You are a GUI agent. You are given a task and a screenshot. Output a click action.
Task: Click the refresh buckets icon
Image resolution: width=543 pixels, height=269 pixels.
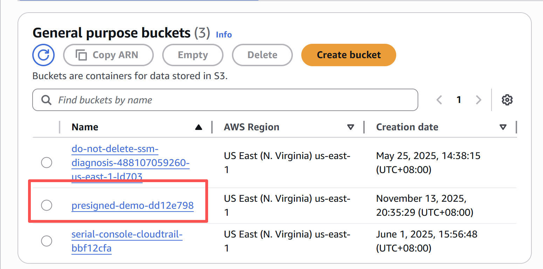(43, 55)
